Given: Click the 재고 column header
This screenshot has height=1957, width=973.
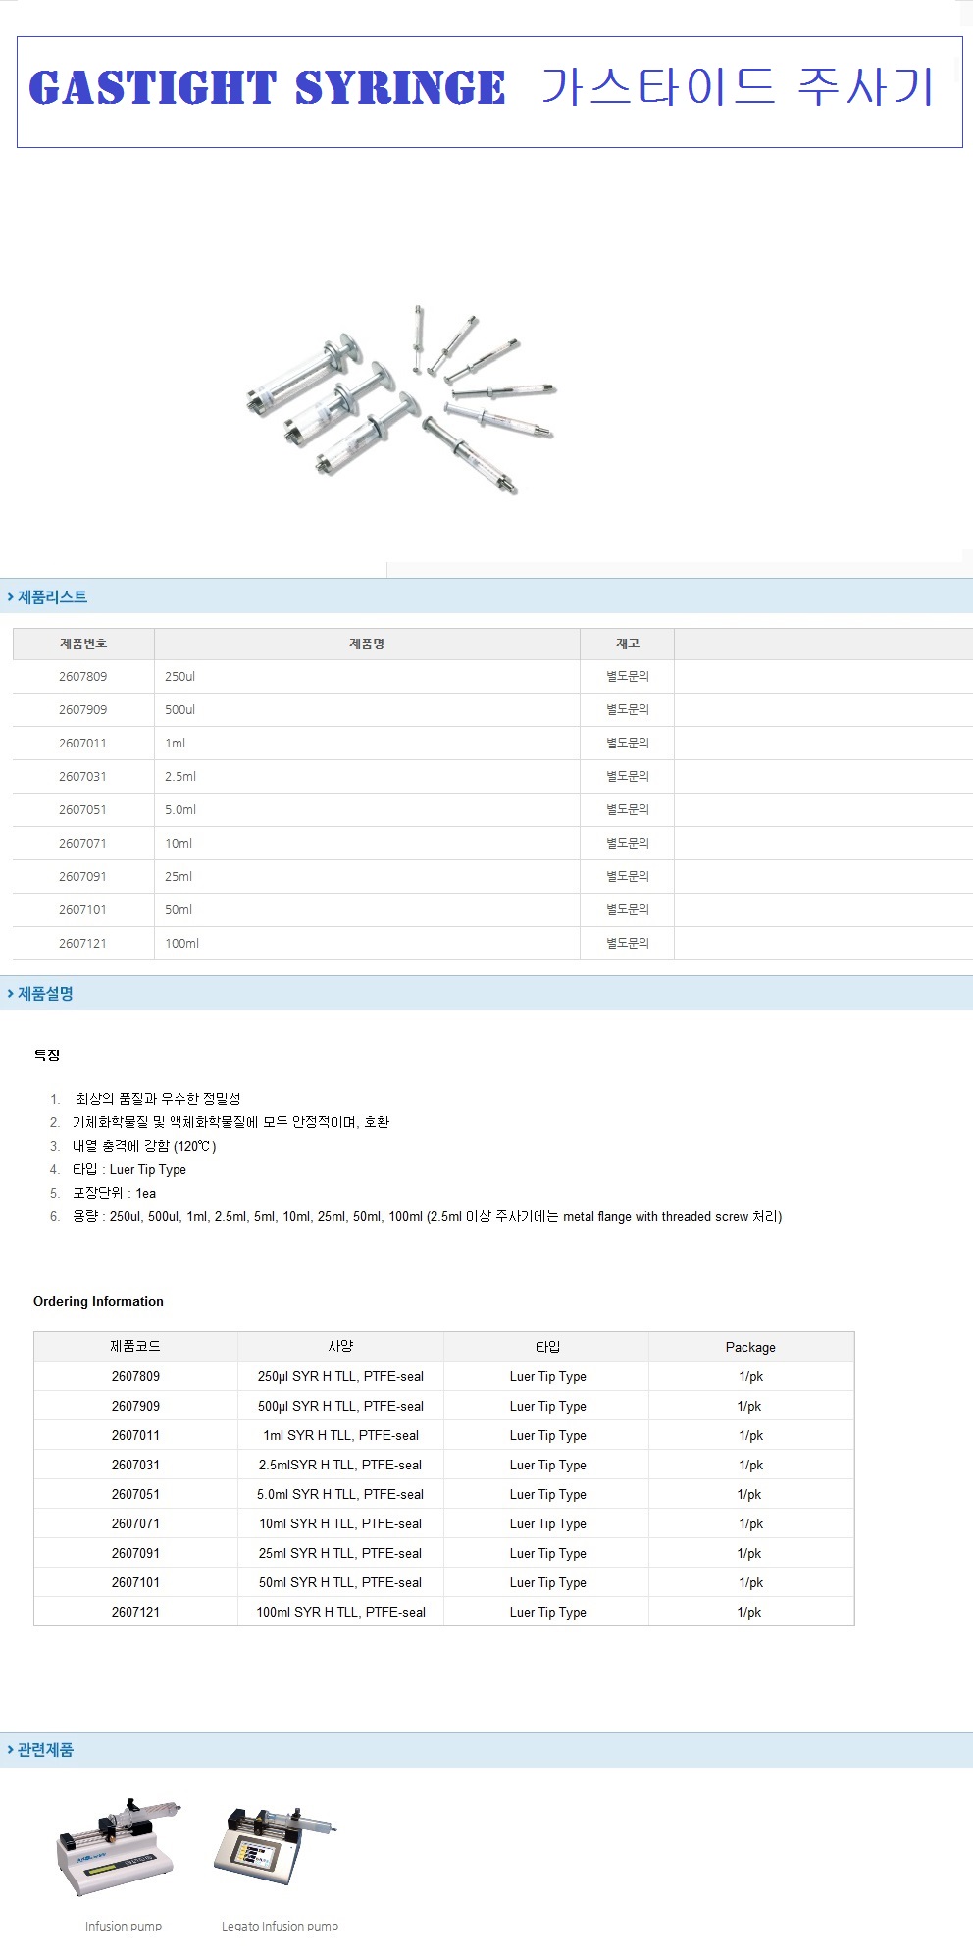Looking at the screenshot, I should 627,644.
